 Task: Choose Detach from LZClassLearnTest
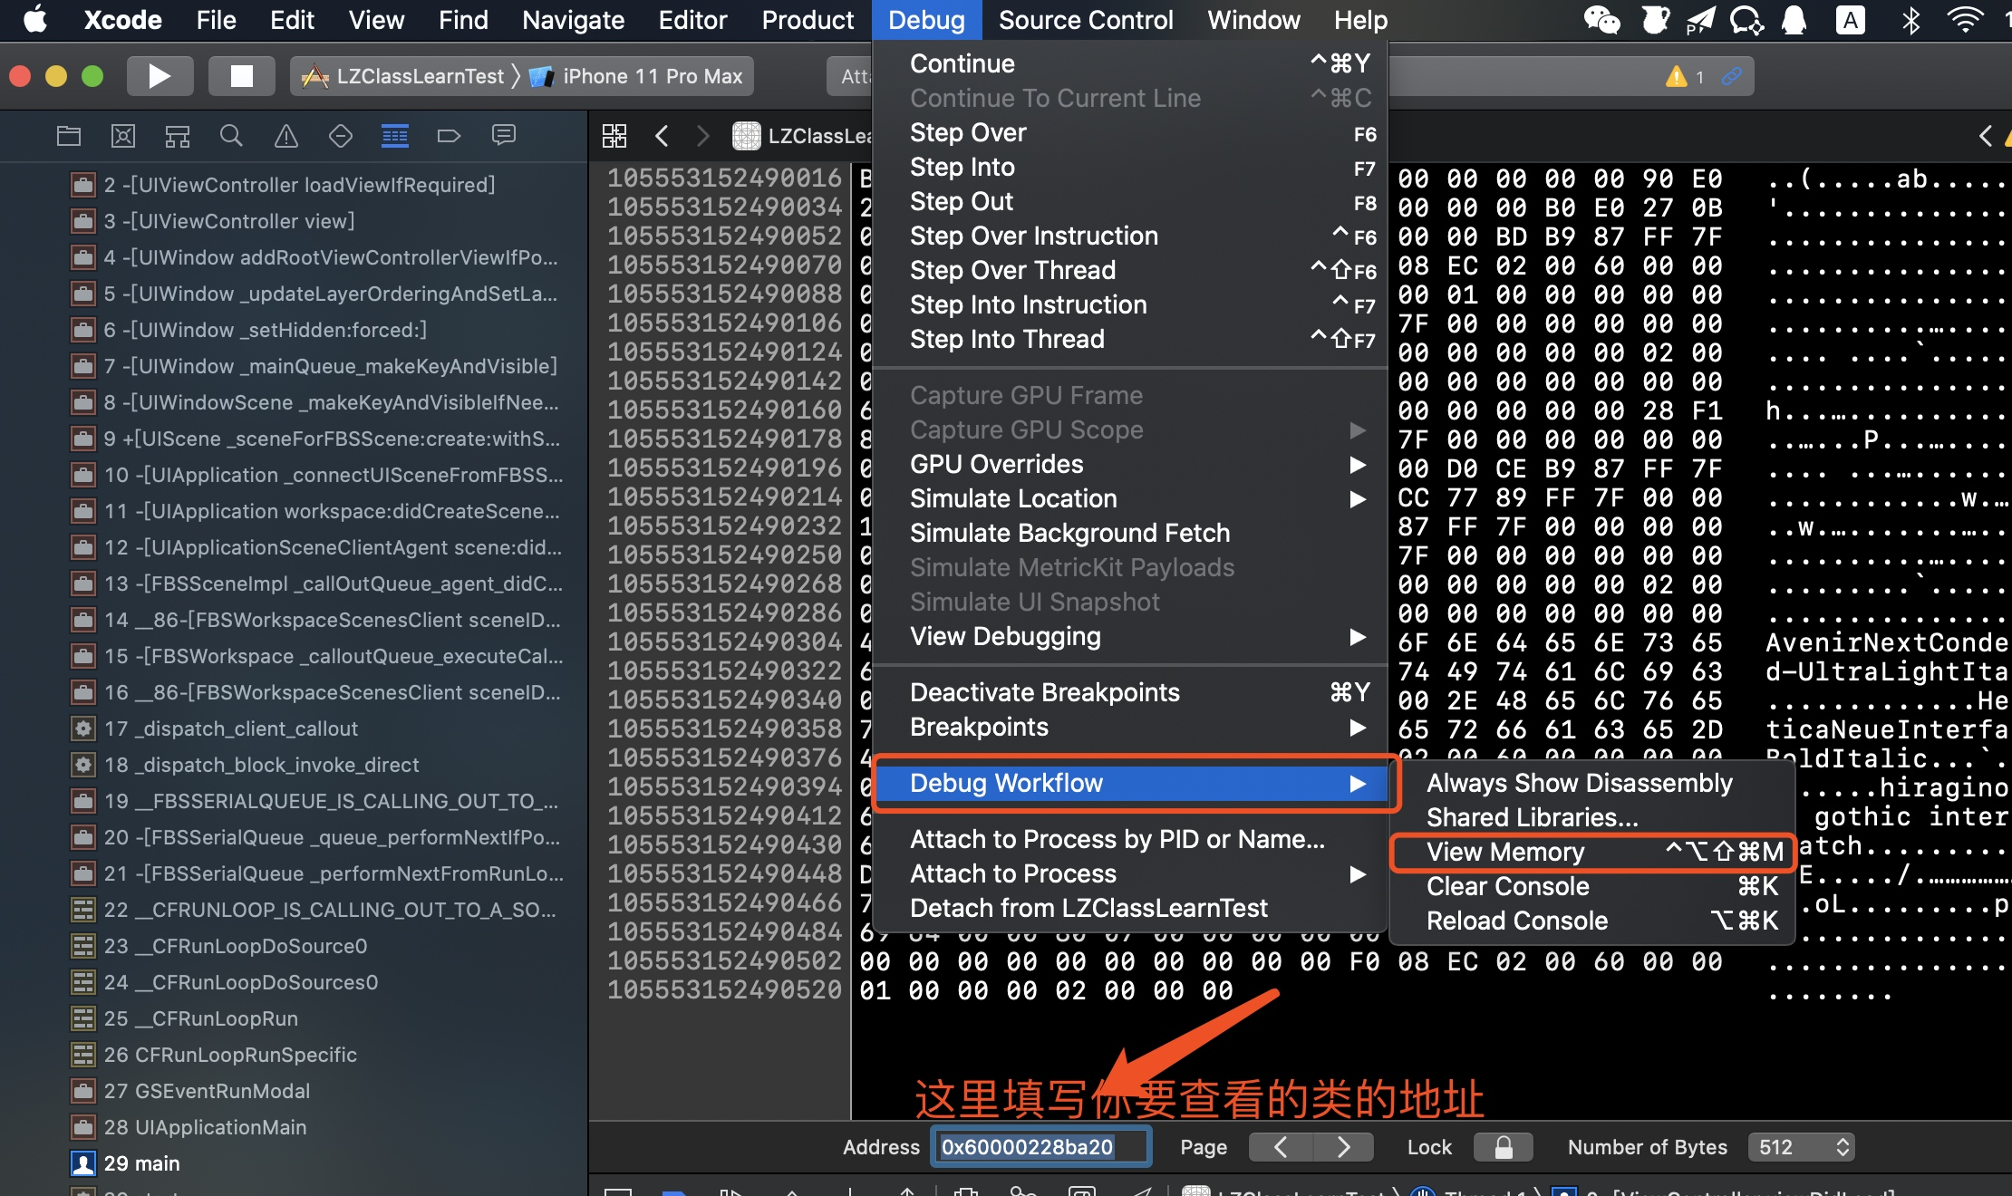point(1130,908)
